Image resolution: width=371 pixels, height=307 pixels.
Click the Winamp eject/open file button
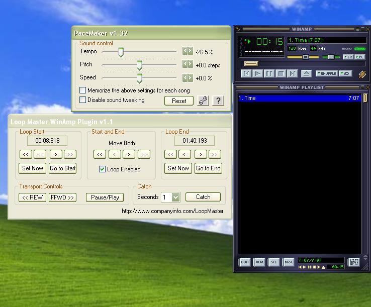coord(306,73)
